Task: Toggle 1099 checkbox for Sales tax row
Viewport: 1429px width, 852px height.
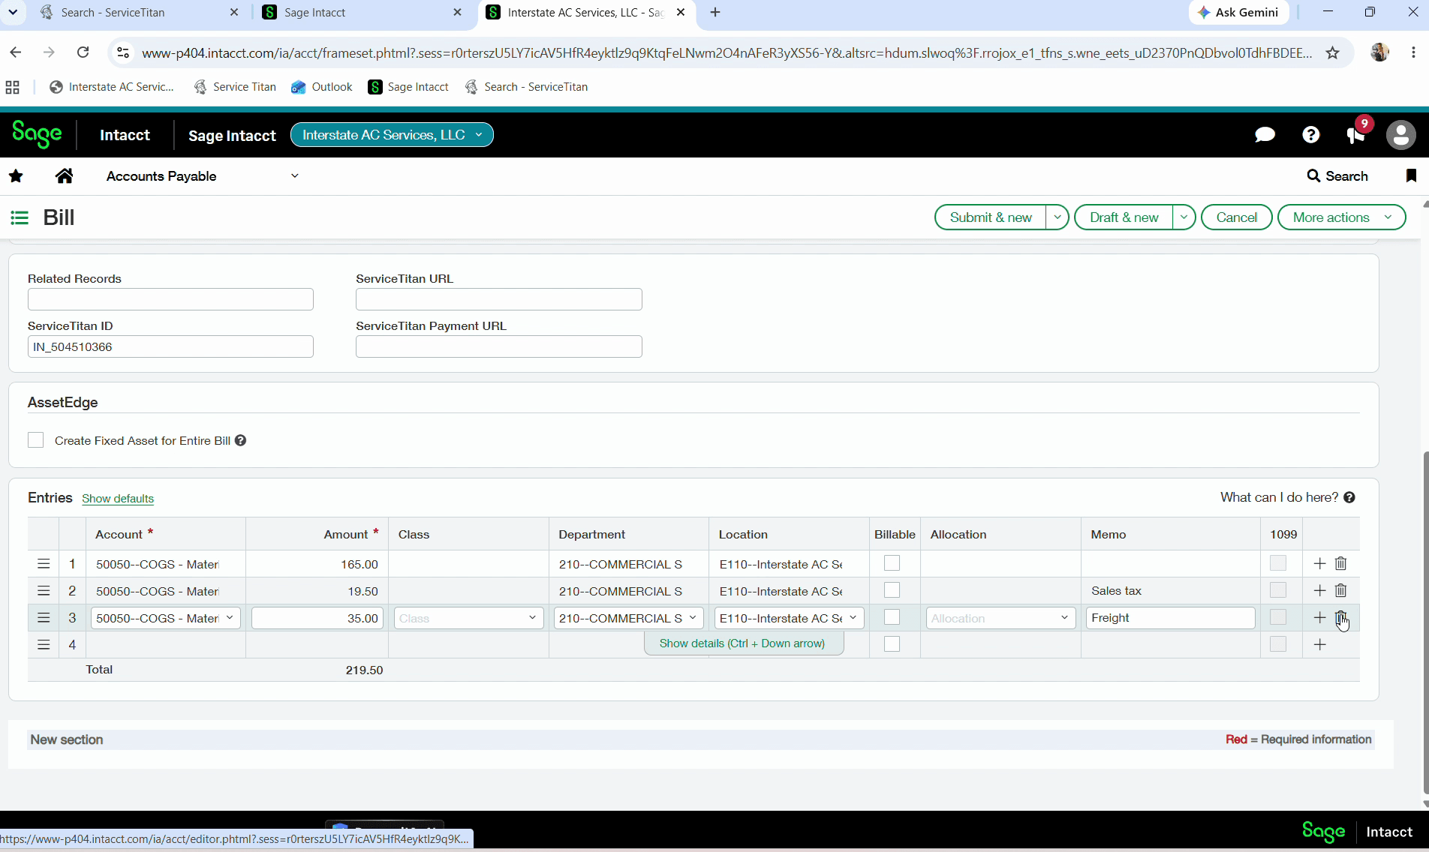Action: tap(1278, 590)
